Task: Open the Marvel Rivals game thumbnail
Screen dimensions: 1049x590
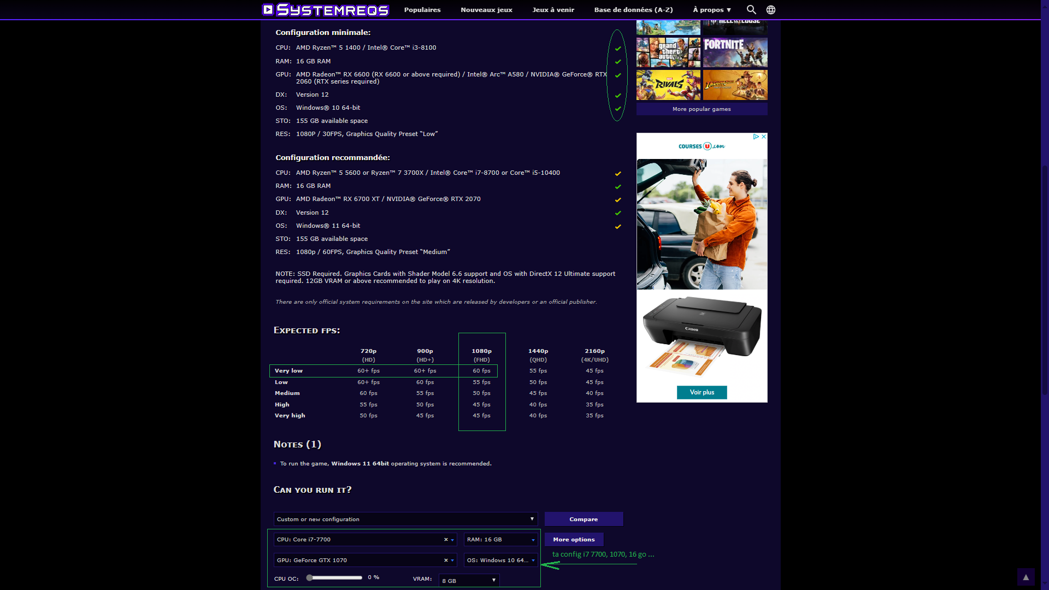Action: [x=668, y=85]
